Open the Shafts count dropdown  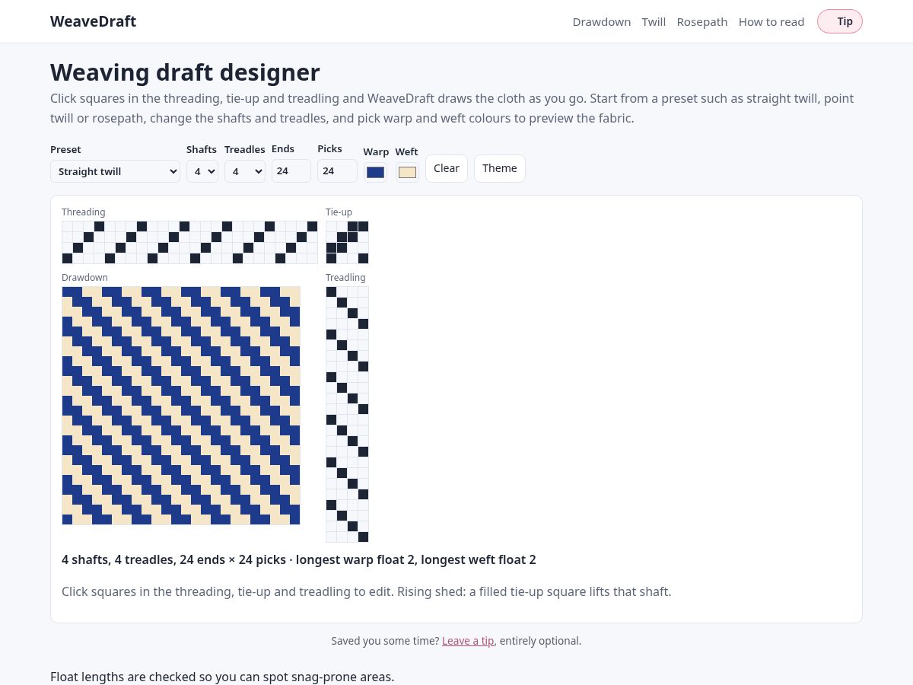tap(202, 171)
